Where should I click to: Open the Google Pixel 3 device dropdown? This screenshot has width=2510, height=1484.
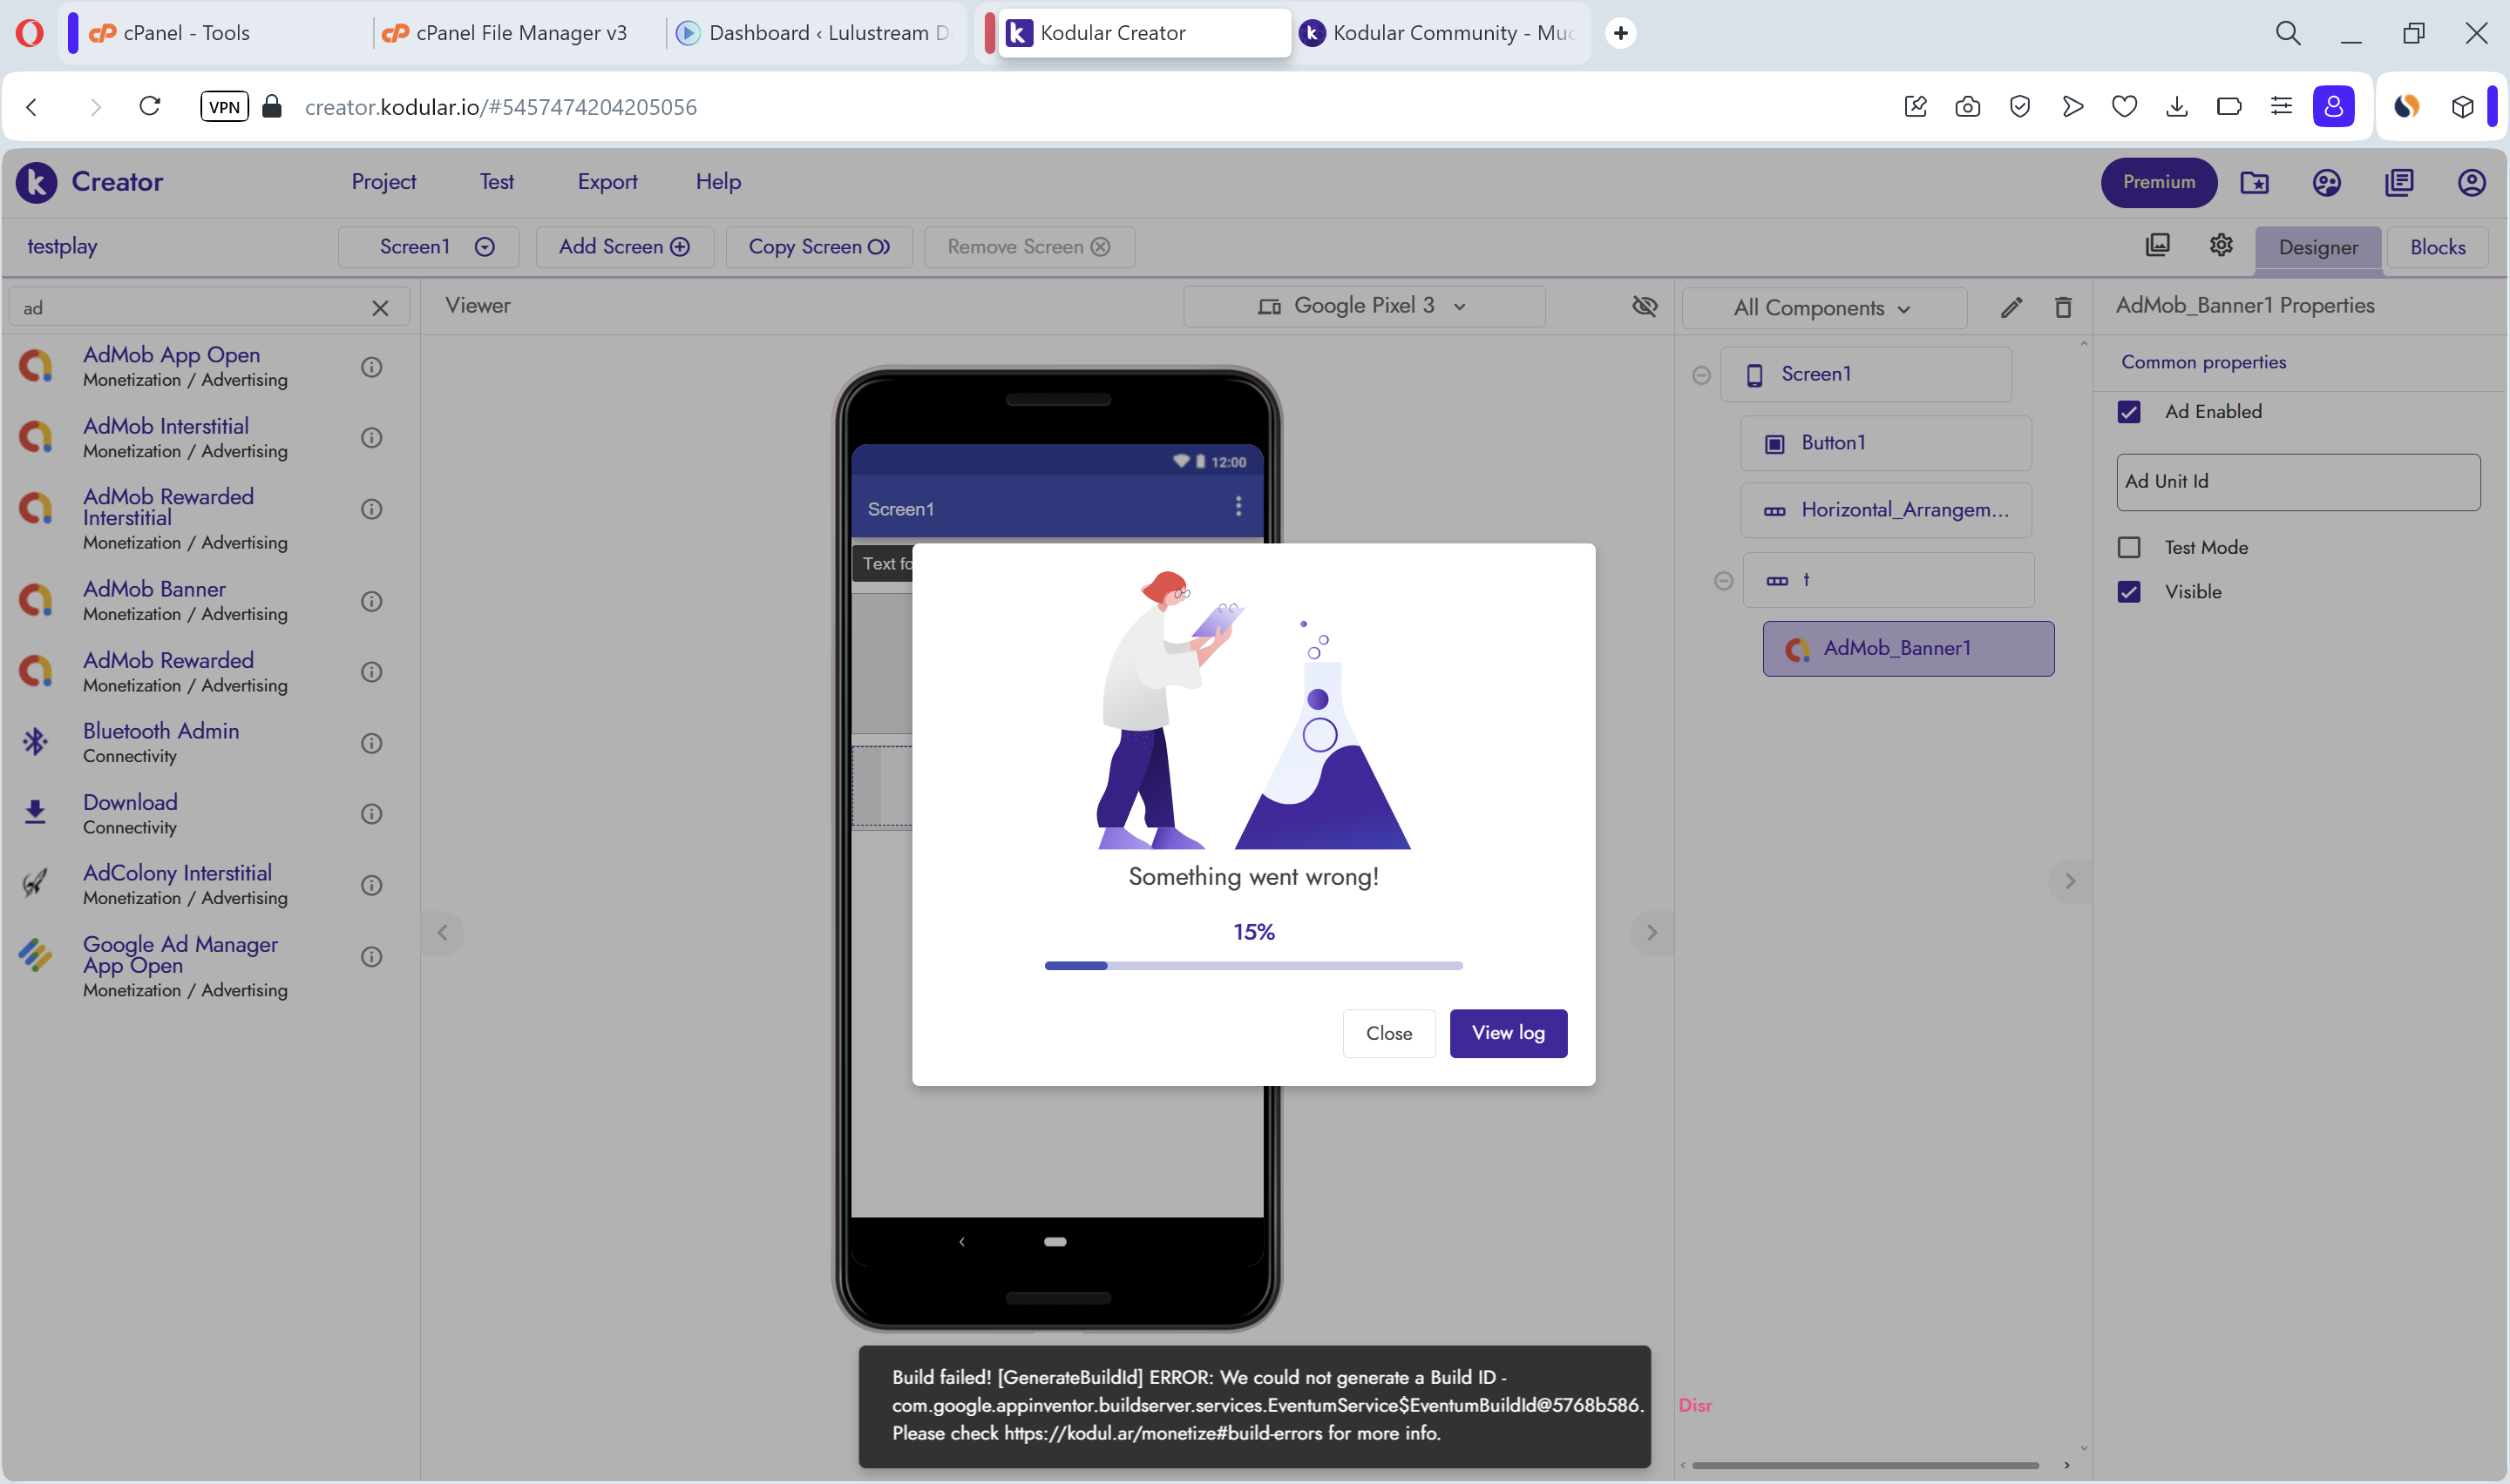click(x=1364, y=306)
